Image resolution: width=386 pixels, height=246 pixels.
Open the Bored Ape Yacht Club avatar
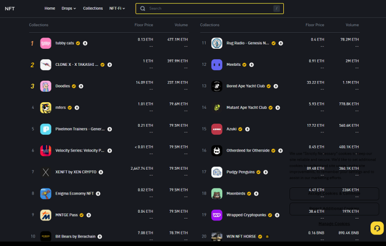(217, 86)
